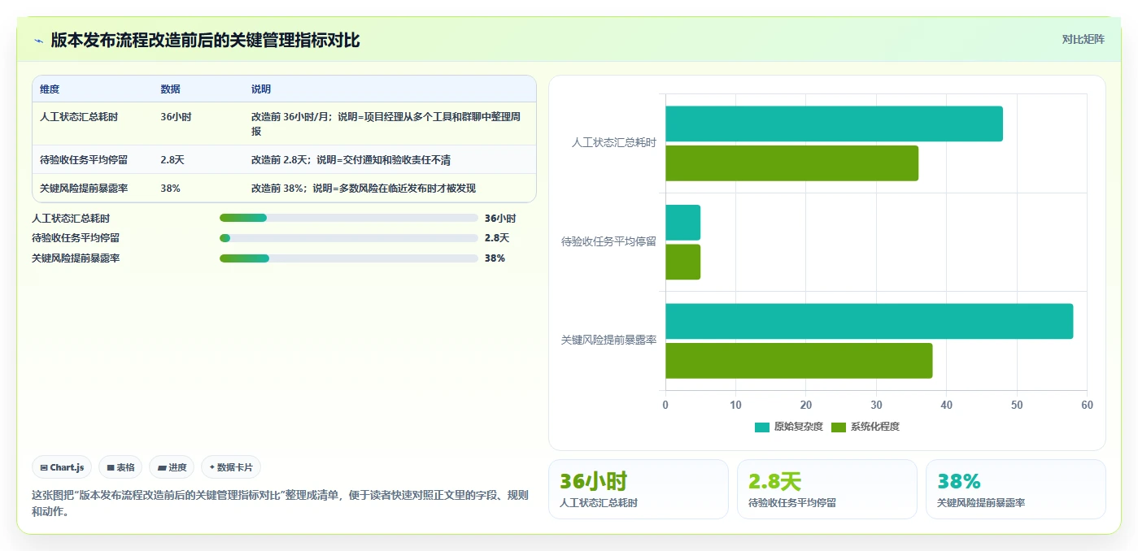Open the 38% data card

[1016, 489]
